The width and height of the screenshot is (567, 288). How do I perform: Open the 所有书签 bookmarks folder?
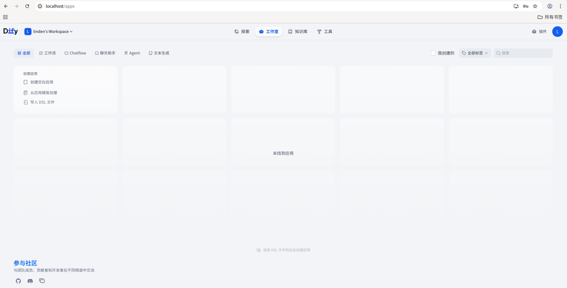[x=550, y=17]
